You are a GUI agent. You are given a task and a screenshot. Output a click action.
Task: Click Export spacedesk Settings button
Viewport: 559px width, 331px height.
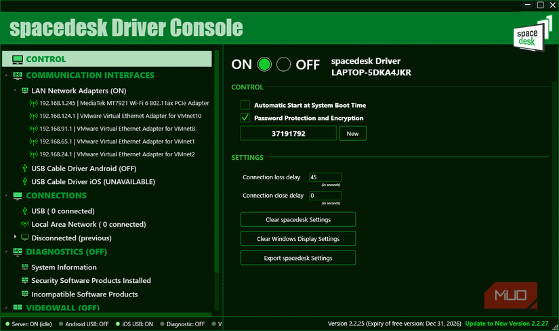pos(298,258)
